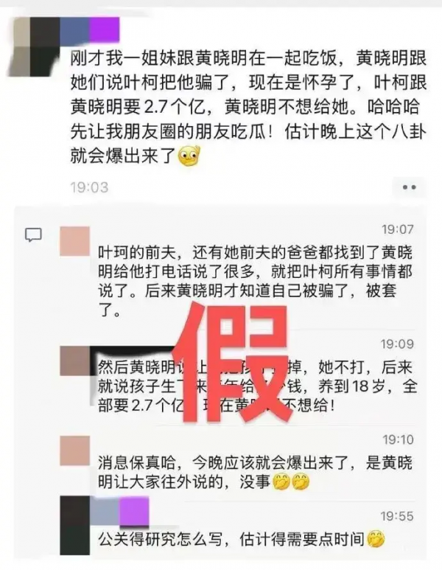Tap the comment starting with 叶珂的前夫

(256, 282)
